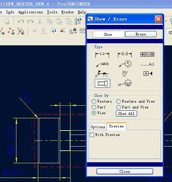Select the Part and View radio button
172x182 pixels.
(x=118, y=107)
